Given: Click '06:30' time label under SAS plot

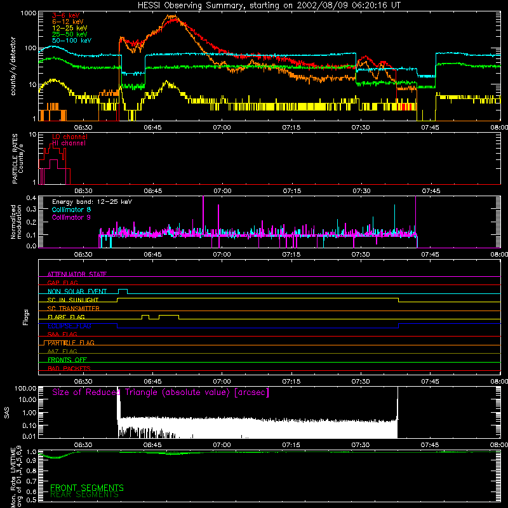Looking at the screenshot, I should point(83,445).
